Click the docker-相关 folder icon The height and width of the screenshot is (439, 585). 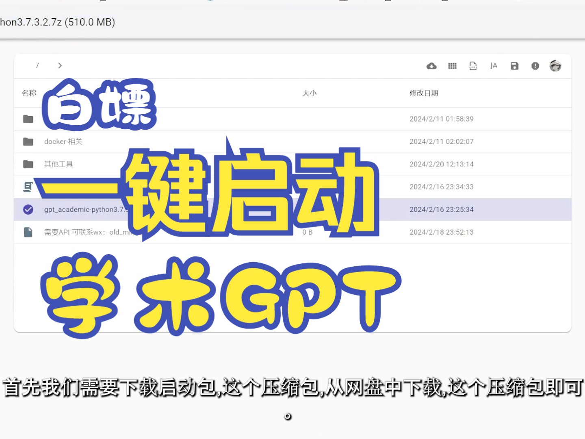click(x=28, y=141)
